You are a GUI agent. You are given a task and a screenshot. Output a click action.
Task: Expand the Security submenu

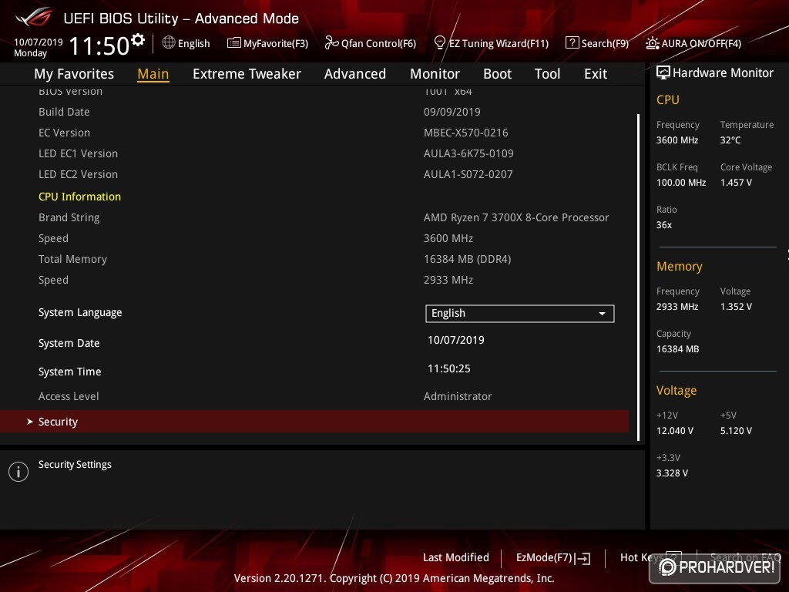point(314,422)
